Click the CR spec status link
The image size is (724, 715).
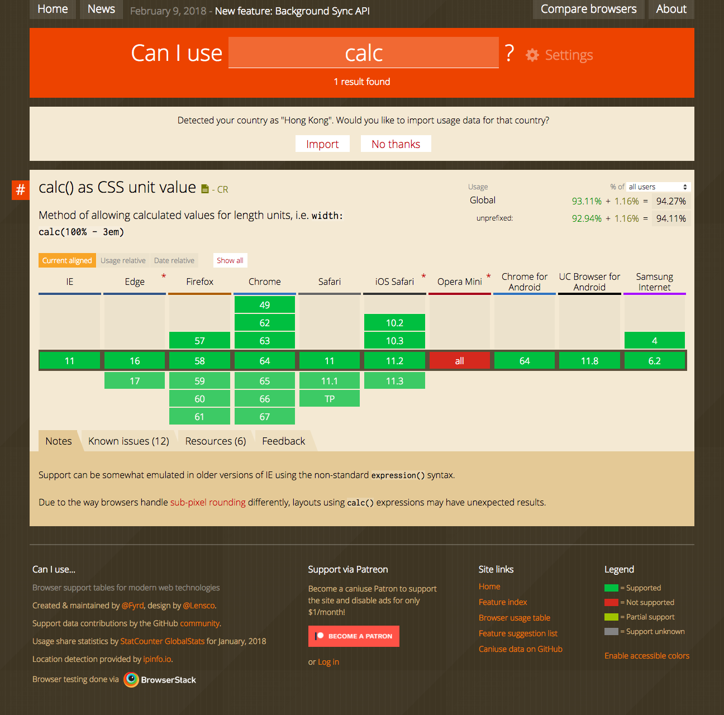222,189
